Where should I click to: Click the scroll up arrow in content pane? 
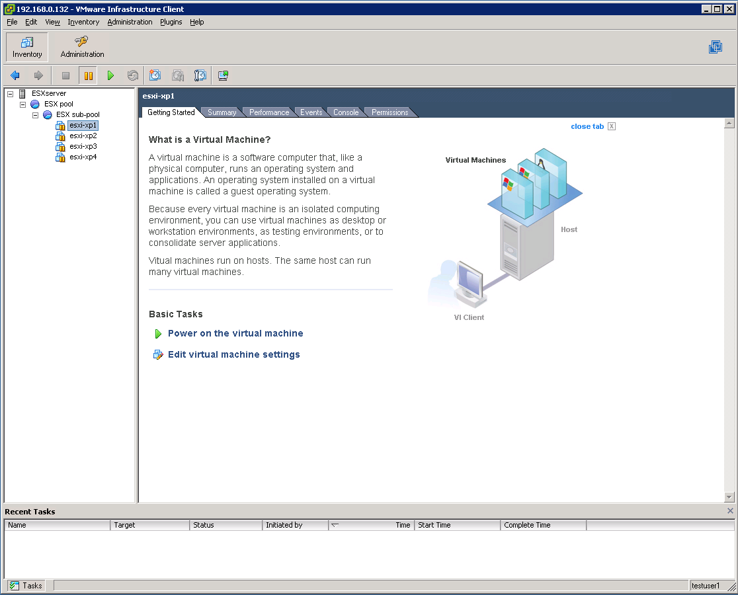point(729,123)
